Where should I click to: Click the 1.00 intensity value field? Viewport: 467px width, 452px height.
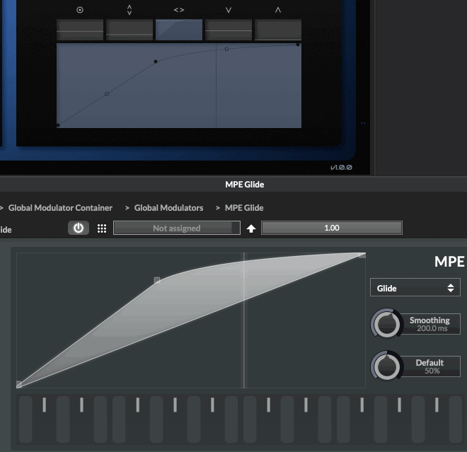point(331,228)
